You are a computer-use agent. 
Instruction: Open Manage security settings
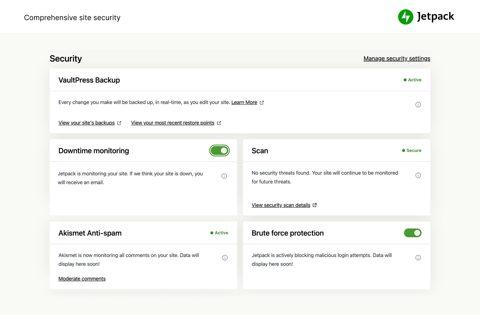point(397,58)
